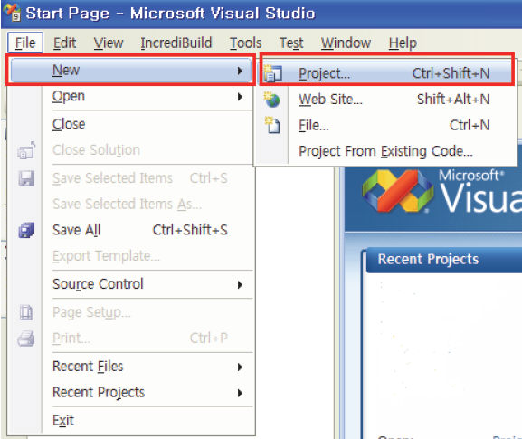Click the Page Setup icon
The height and width of the screenshot is (439, 522).
click(26, 313)
